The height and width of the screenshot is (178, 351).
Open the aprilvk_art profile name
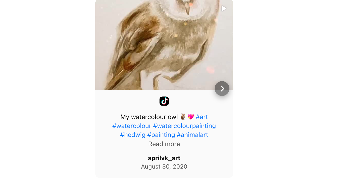(164, 158)
